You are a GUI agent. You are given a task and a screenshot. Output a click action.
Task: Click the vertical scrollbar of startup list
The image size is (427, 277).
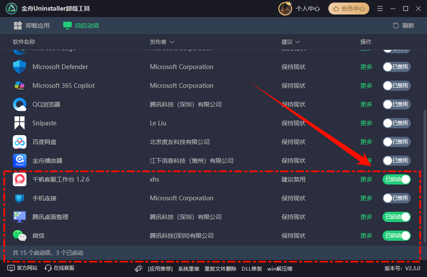[x=424, y=170]
